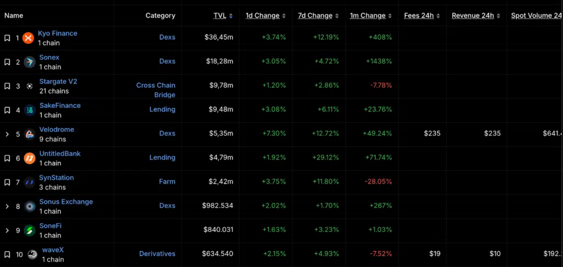The width and height of the screenshot is (563, 267).
Task: Click the Velodrome logo icon
Action: coord(30,134)
